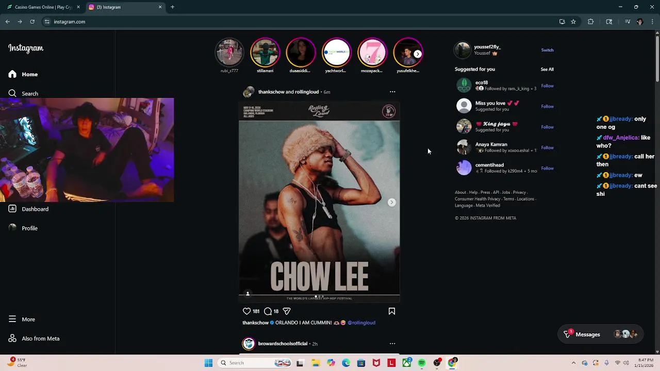Open youssef2fly_ profile avatar
This screenshot has width=660, height=371.
463,50
